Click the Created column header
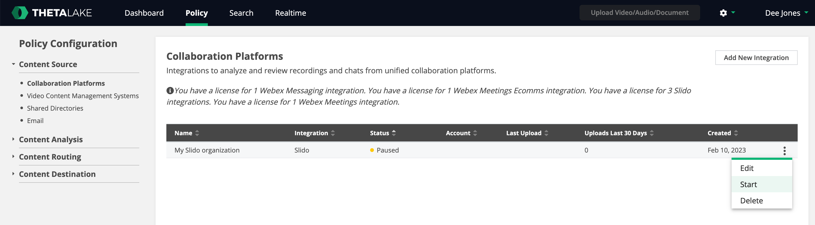The image size is (815, 225). (x=719, y=133)
